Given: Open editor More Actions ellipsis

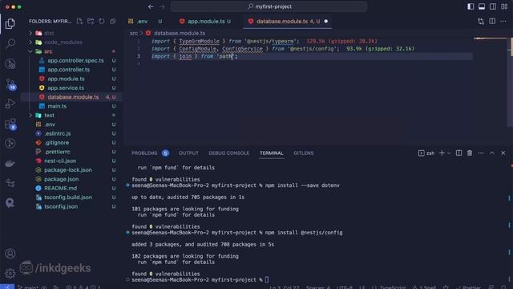Looking at the screenshot, I should 503,22.
